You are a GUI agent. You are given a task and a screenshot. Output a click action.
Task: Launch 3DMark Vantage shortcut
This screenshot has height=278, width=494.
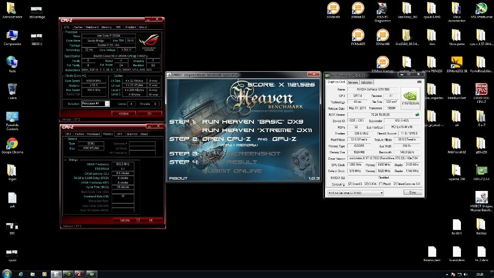point(382,64)
